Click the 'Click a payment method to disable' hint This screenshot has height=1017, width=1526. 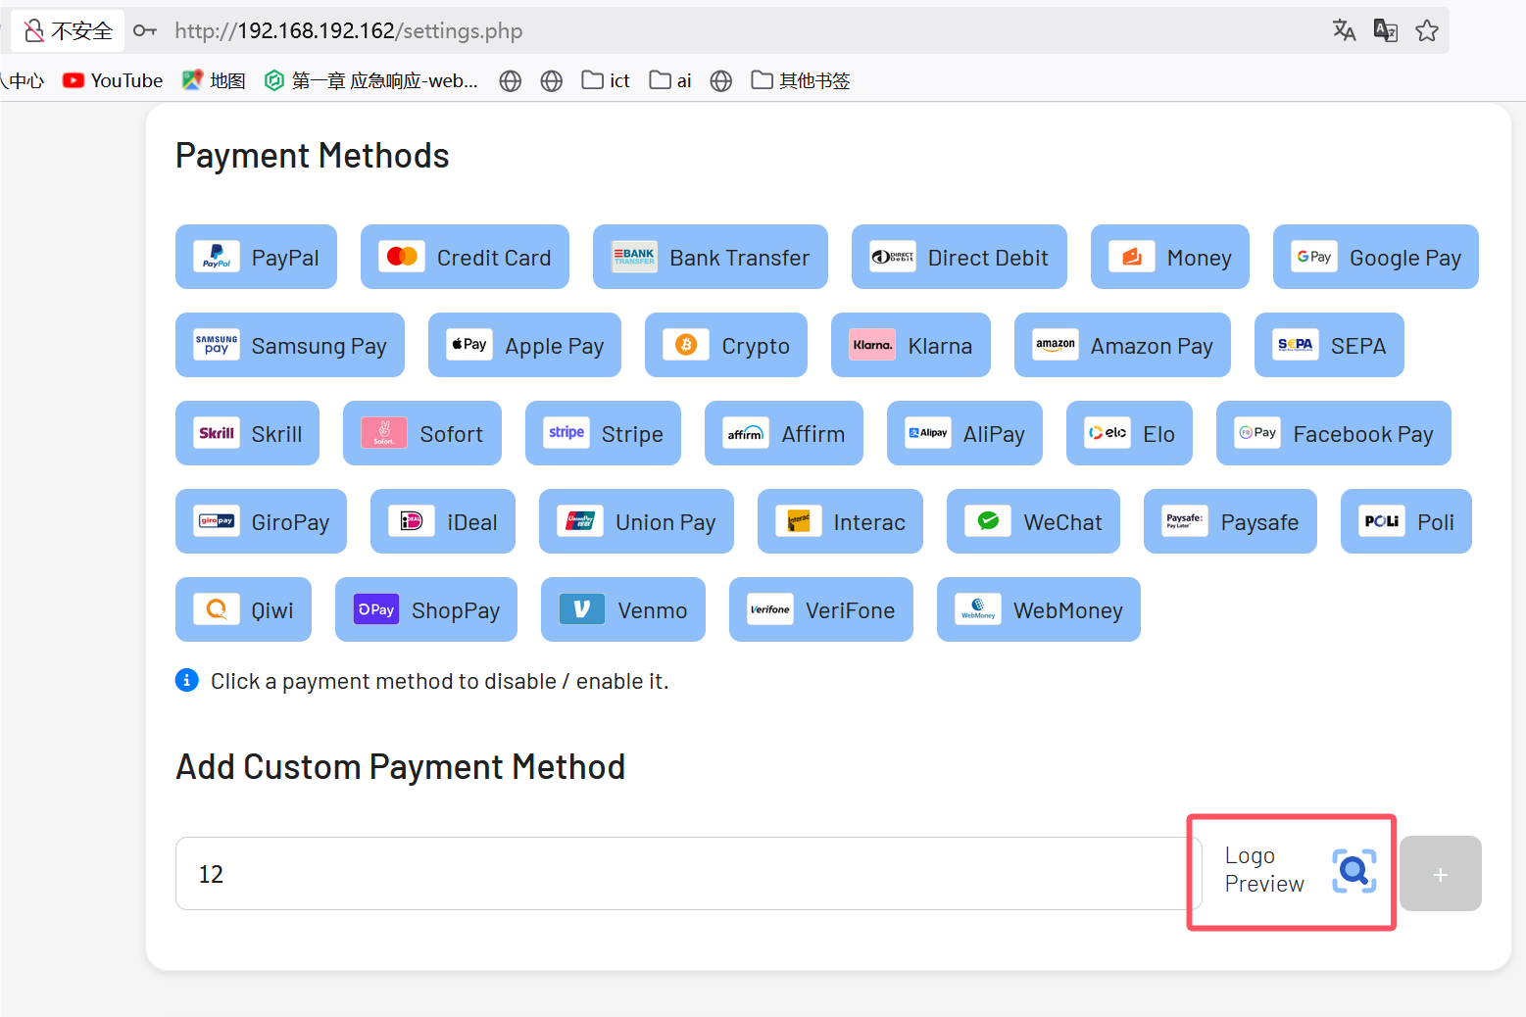pos(440,681)
